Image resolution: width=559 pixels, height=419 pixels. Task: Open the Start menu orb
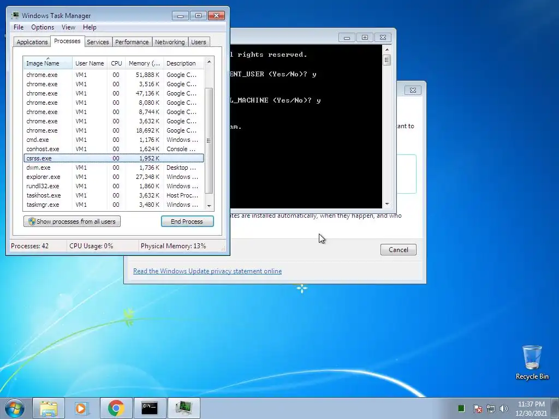[x=14, y=408]
